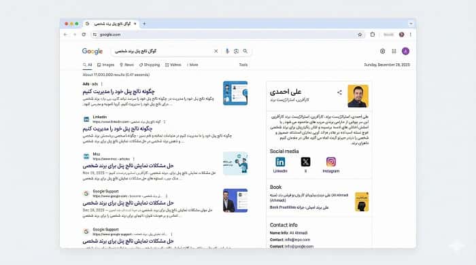
Task: Click the Google logo
Action: (x=92, y=51)
